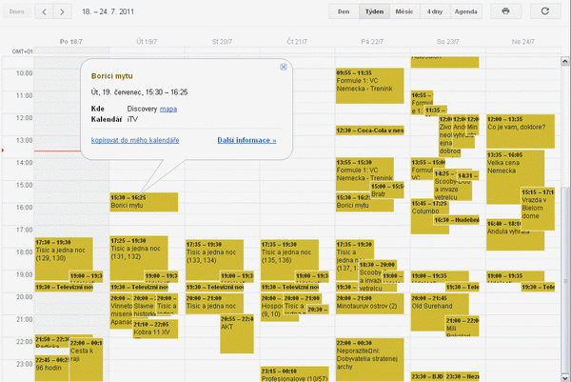Open Tuesday's Borici mytu 15:30 event
Screen dimensions: 571x382
[144, 202]
